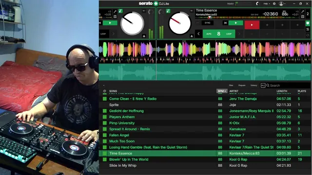Add a cue in the second cue slot
Screen dimensions: 312x175
[267, 25]
